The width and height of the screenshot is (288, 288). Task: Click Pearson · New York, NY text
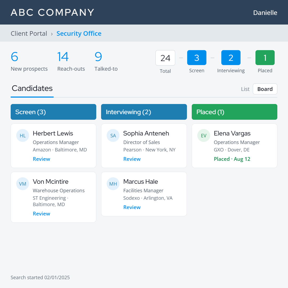[x=150, y=150]
